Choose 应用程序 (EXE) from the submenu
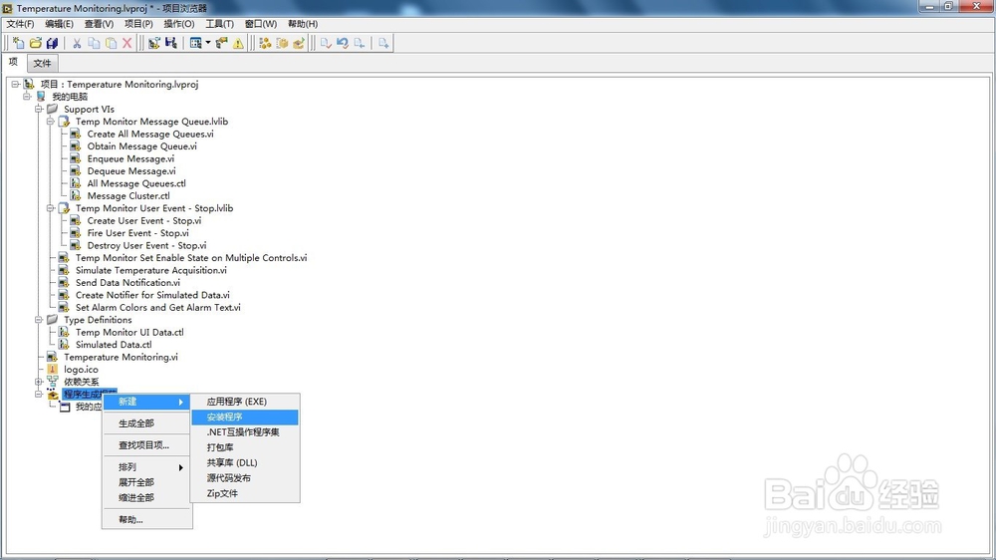This screenshot has width=996, height=560. pyautogui.click(x=245, y=402)
